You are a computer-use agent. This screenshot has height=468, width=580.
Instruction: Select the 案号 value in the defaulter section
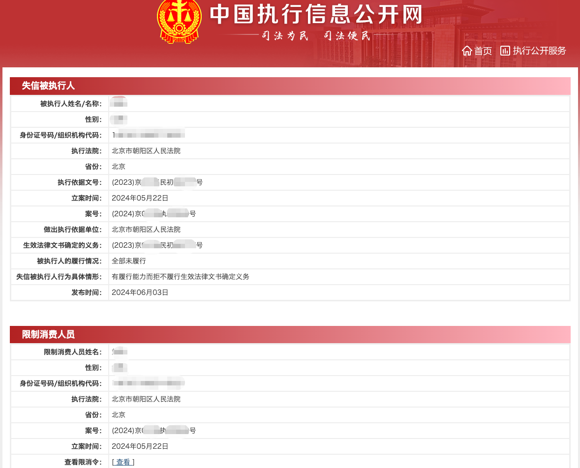pos(154,214)
